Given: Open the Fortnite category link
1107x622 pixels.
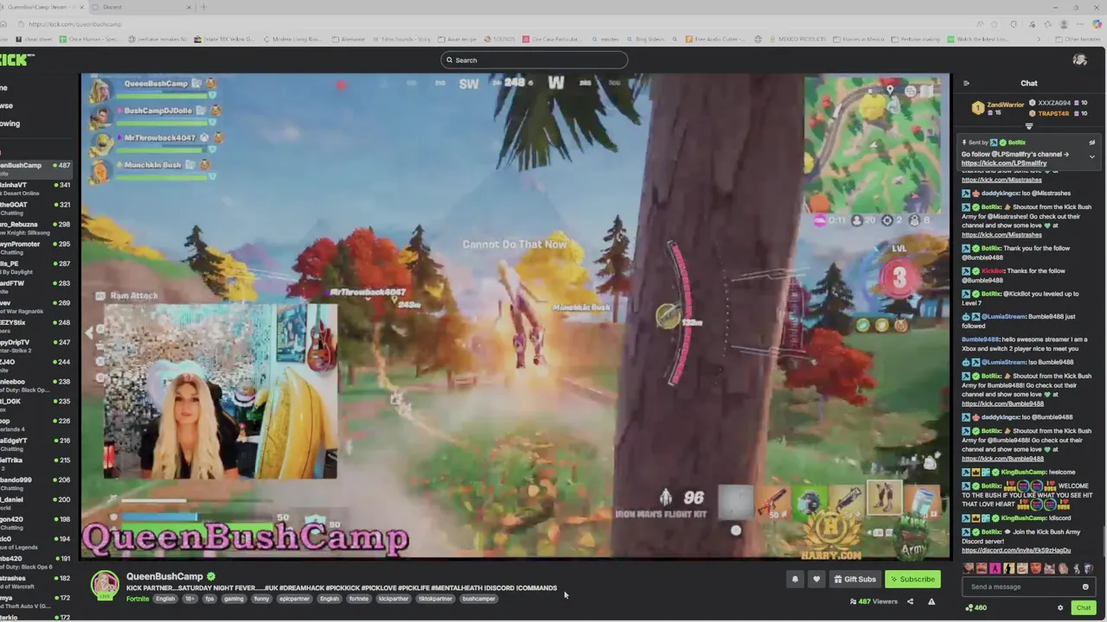Looking at the screenshot, I should [x=138, y=599].
